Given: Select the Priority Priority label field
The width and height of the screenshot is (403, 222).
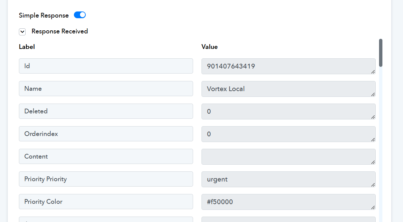Looking at the screenshot, I should [x=106, y=179].
